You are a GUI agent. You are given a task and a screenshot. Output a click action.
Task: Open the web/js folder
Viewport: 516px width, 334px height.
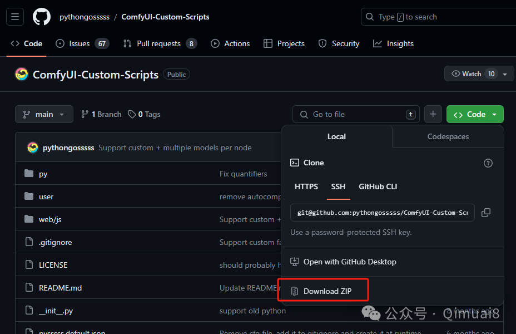[50, 219]
